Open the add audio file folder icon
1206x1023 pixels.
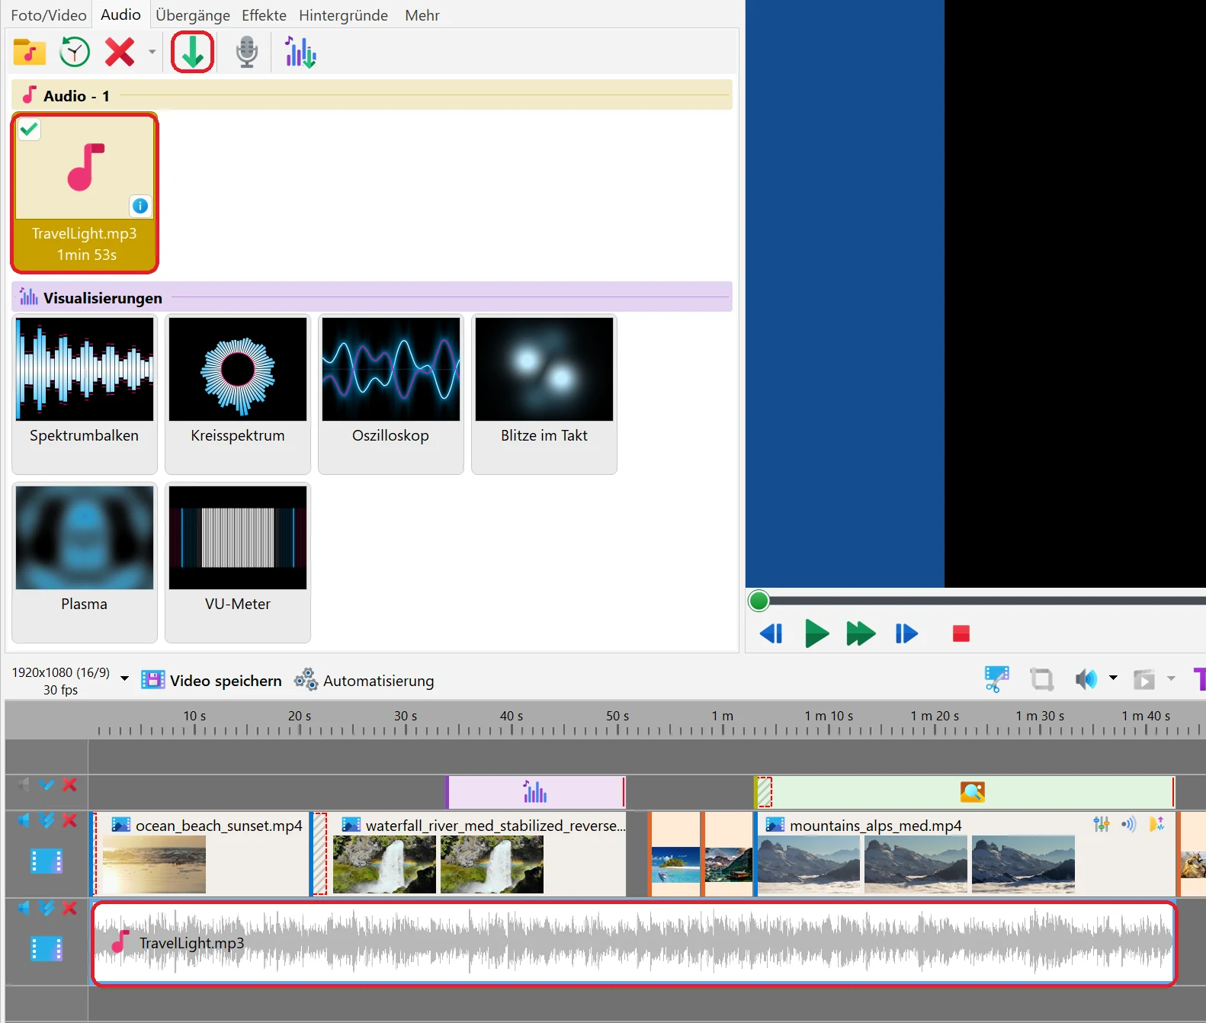point(30,53)
